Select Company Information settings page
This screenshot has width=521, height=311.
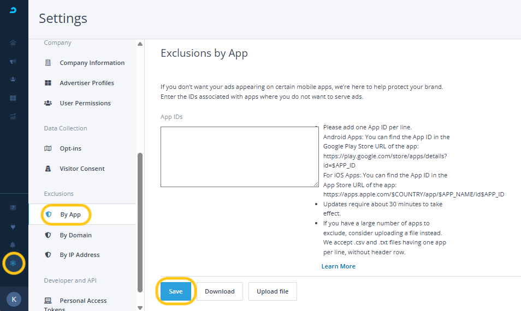92,63
